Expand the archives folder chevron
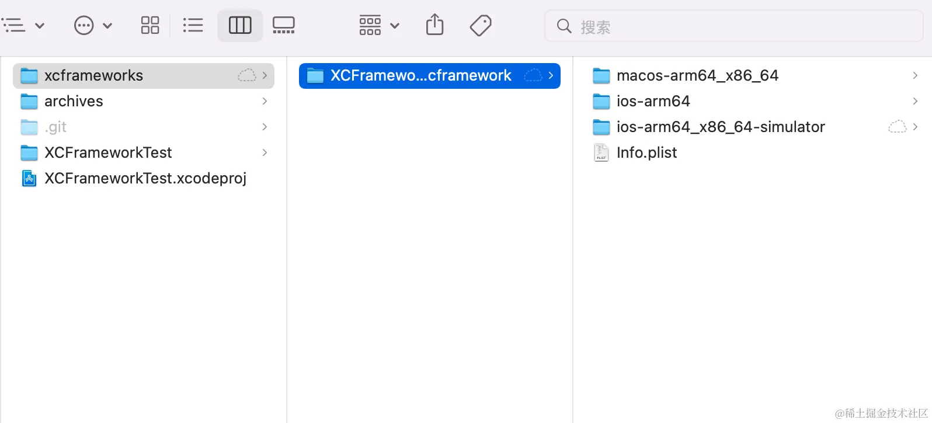The image size is (932, 423). click(265, 101)
